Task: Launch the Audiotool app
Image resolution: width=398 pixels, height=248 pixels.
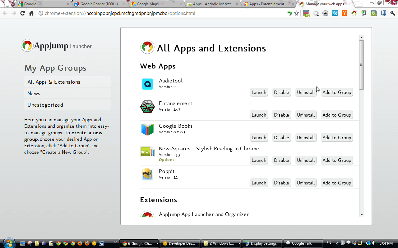Action: pyautogui.click(x=259, y=92)
